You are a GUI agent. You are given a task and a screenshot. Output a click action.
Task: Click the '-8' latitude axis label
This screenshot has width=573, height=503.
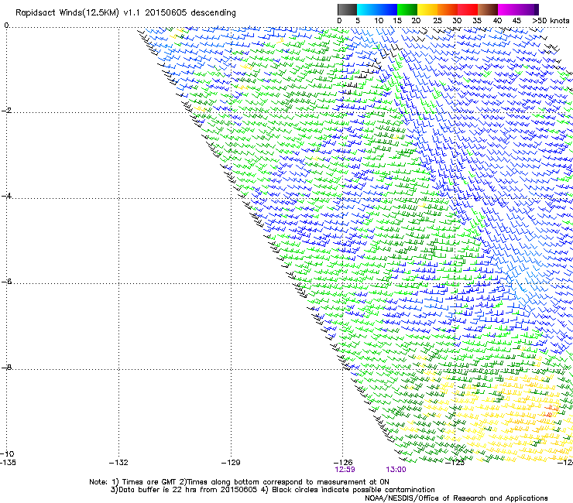pyautogui.click(x=6, y=367)
